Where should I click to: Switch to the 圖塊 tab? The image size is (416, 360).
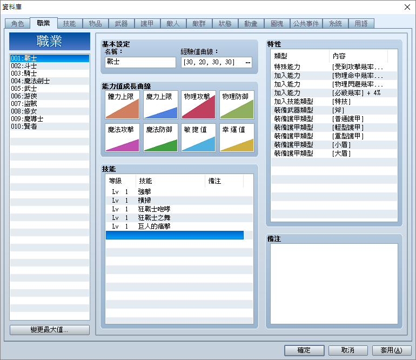tap(277, 24)
